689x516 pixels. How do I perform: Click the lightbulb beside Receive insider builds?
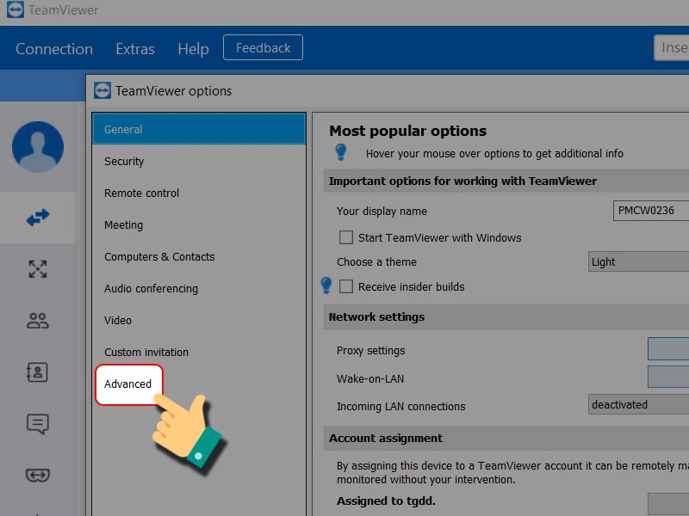pyautogui.click(x=326, y=286)
